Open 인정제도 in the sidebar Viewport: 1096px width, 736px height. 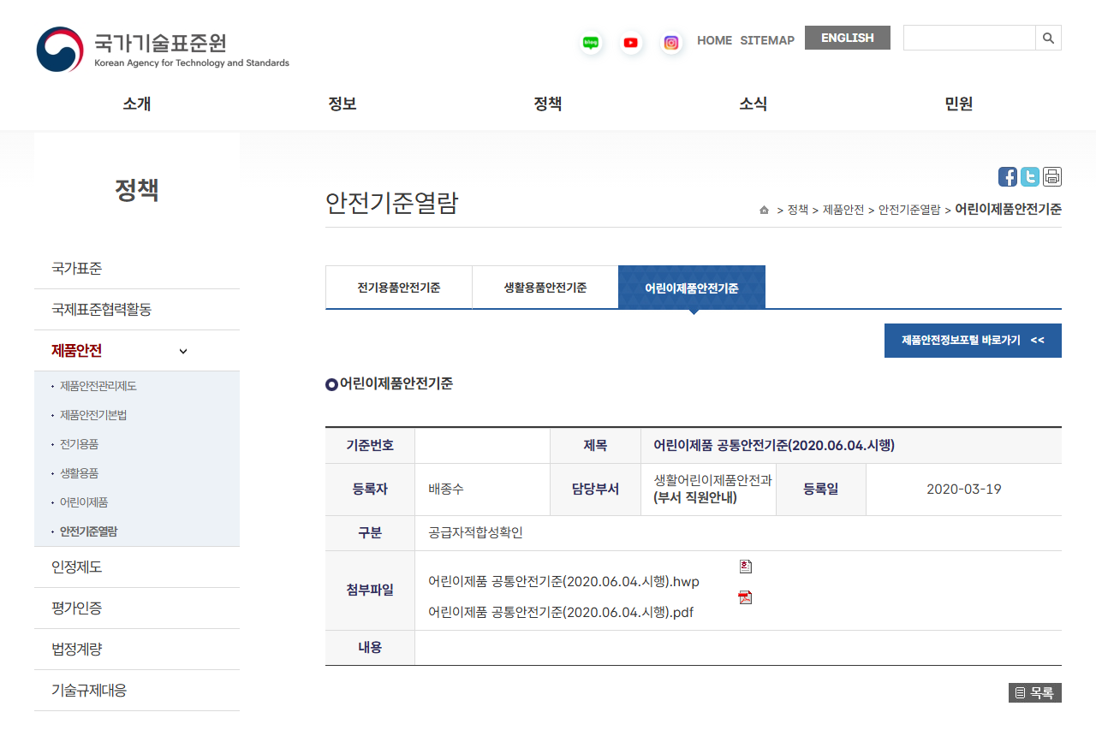click(137, 567)
